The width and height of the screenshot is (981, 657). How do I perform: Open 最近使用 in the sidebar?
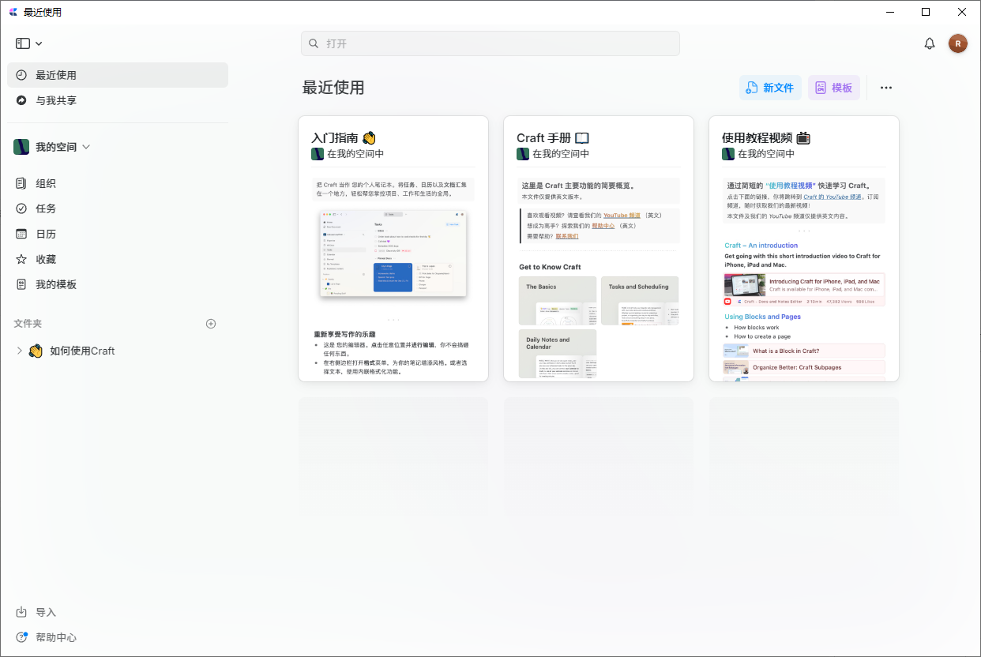(x=118, y=75)
